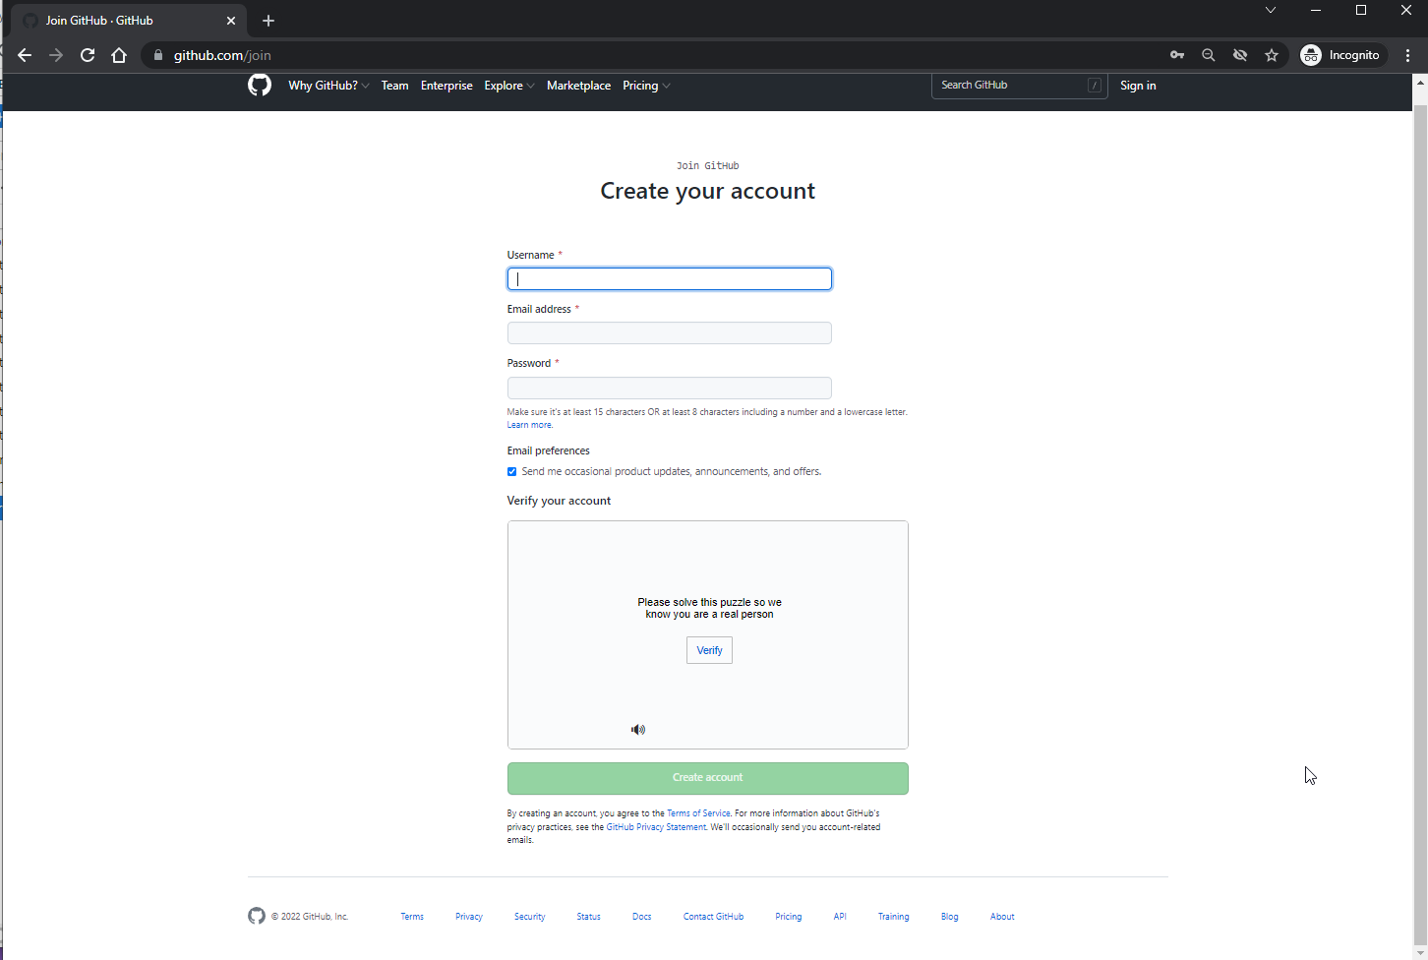
Task: Open the password key icon in the toolbar
Action: click(x=1176, y=55)
